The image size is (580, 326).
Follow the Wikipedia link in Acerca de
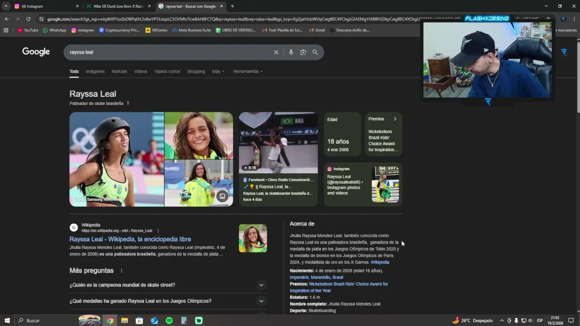coord(380,262)
